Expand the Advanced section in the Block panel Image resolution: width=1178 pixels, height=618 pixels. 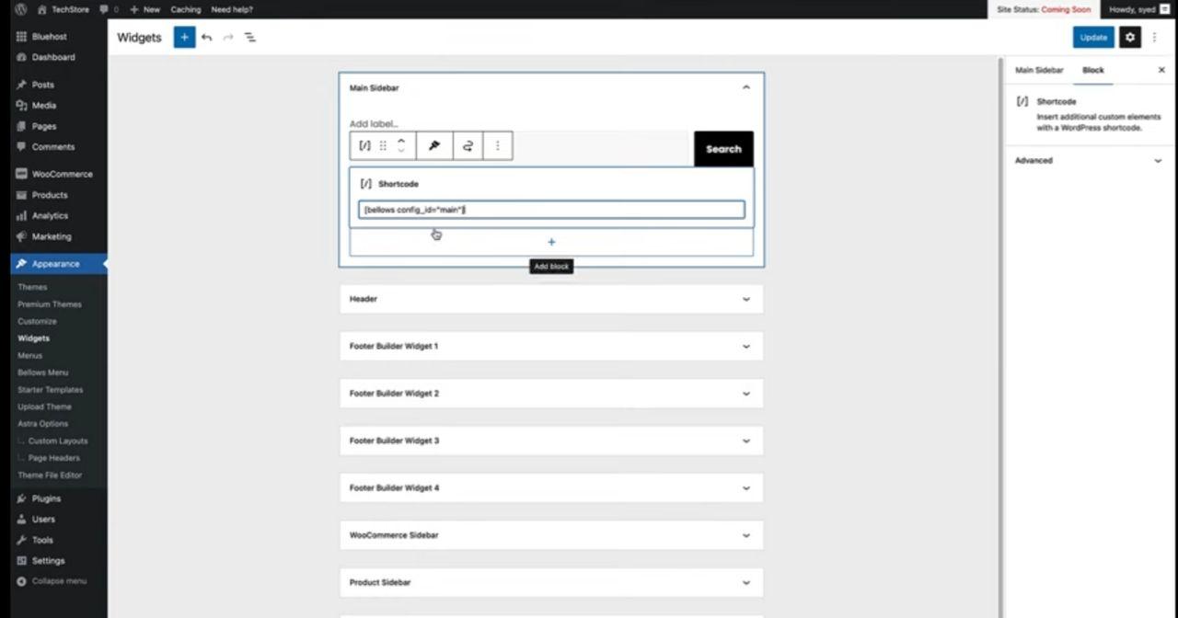click(x=1088, y=160)
